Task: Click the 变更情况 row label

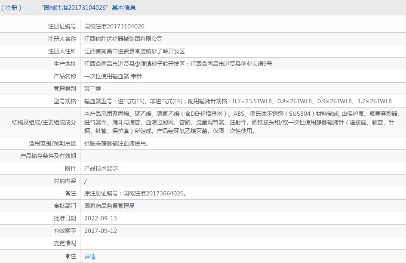Action: point(65,243)
